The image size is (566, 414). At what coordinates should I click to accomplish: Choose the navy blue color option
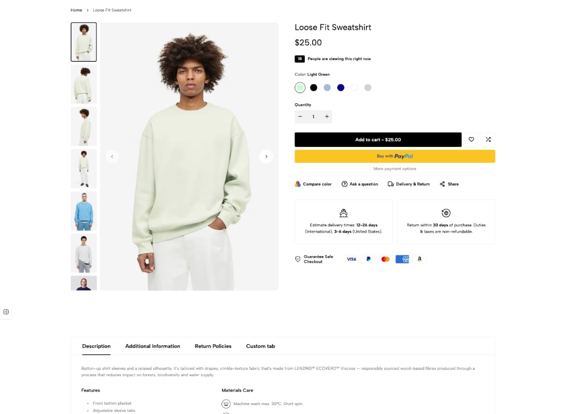[341, 88]
